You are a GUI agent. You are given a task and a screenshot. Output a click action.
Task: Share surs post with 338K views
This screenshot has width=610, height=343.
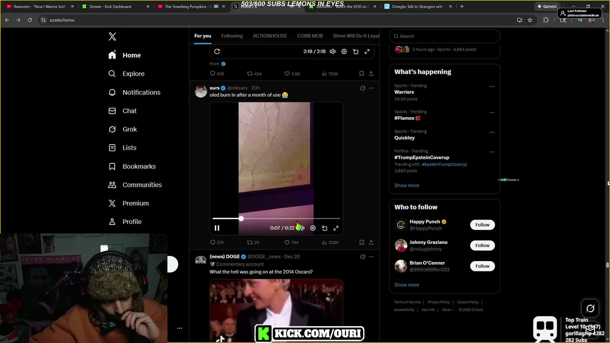pos(371,242)
